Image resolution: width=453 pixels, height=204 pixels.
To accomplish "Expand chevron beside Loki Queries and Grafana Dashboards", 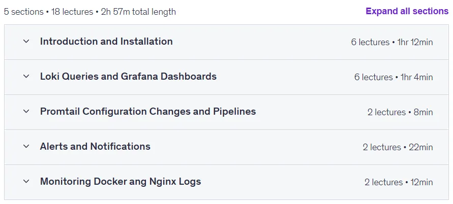I will (26, 77).
